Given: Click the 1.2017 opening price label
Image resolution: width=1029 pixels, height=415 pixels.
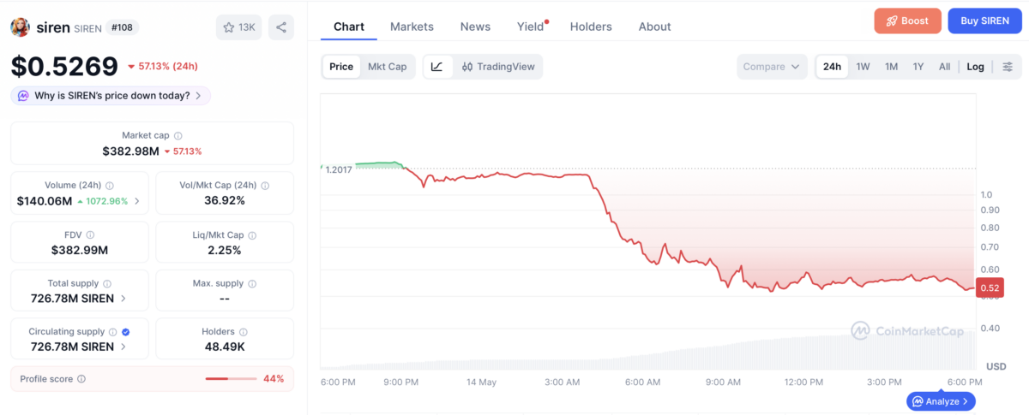Looking at the screenshot, I should (339, 169).
